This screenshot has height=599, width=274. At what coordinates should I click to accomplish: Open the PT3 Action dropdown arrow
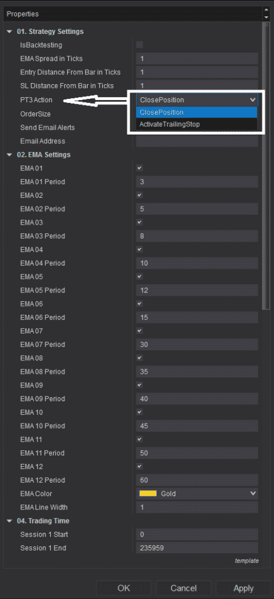(252, 99)
